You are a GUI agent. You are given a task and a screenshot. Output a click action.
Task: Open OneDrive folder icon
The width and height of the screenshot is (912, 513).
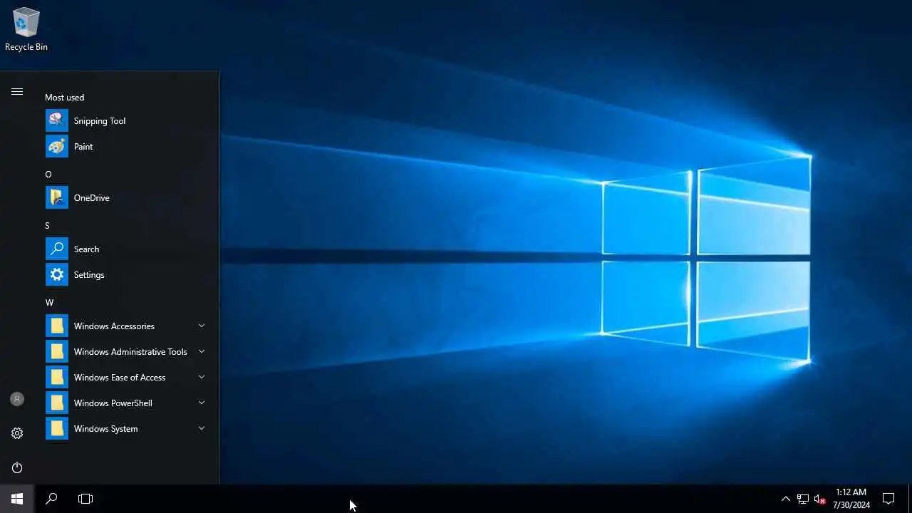point(57,197)
